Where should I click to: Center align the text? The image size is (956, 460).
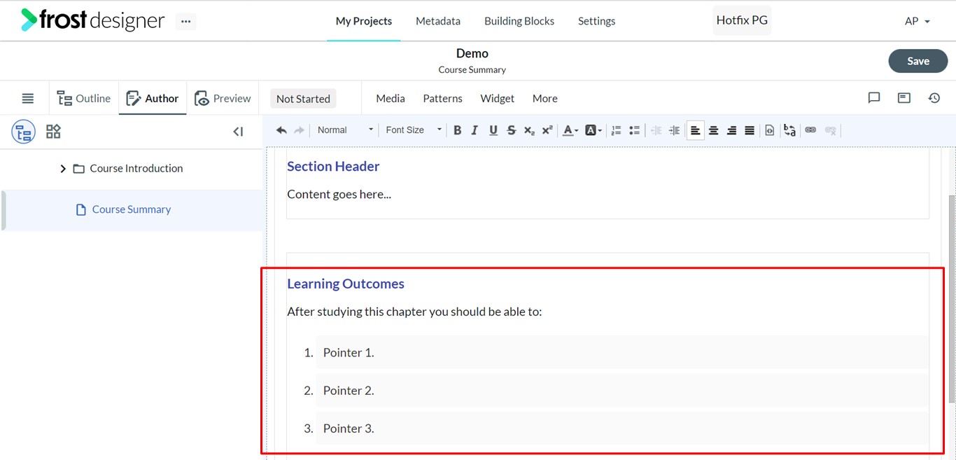713,130
